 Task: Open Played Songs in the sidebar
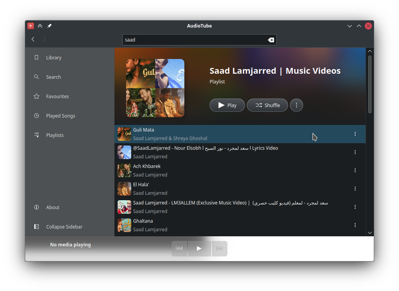pos(70,116)
